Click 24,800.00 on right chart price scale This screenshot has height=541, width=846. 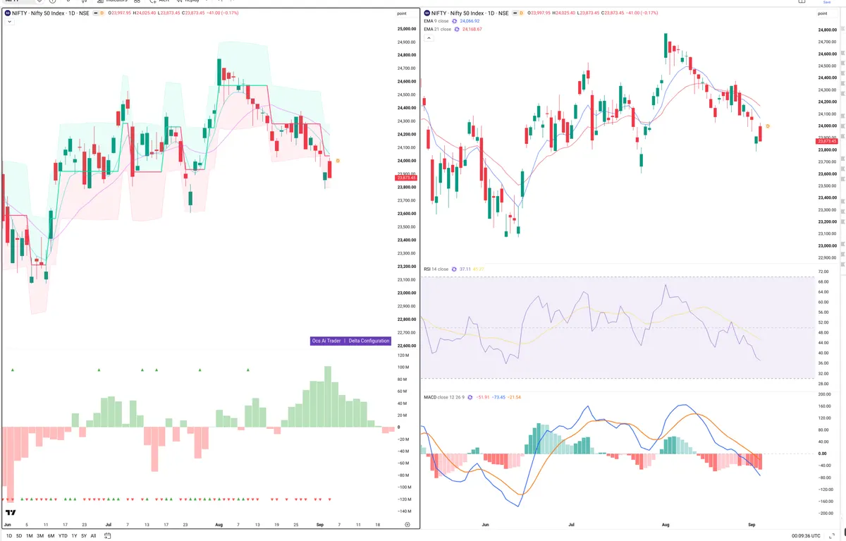click(827, 30)
